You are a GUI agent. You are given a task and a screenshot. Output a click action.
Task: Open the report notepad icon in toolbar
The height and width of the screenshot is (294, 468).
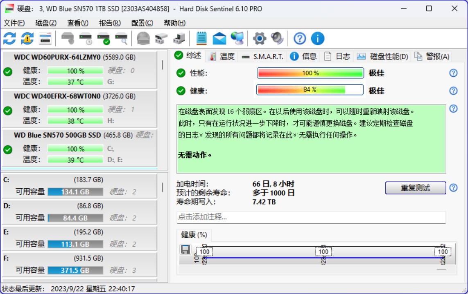pos(201,38)
